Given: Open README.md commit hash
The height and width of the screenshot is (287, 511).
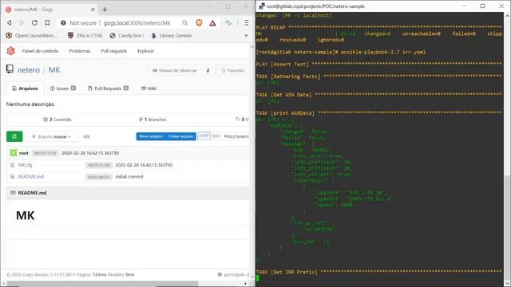Looking at the screenshot, I should tap(98, 177).
